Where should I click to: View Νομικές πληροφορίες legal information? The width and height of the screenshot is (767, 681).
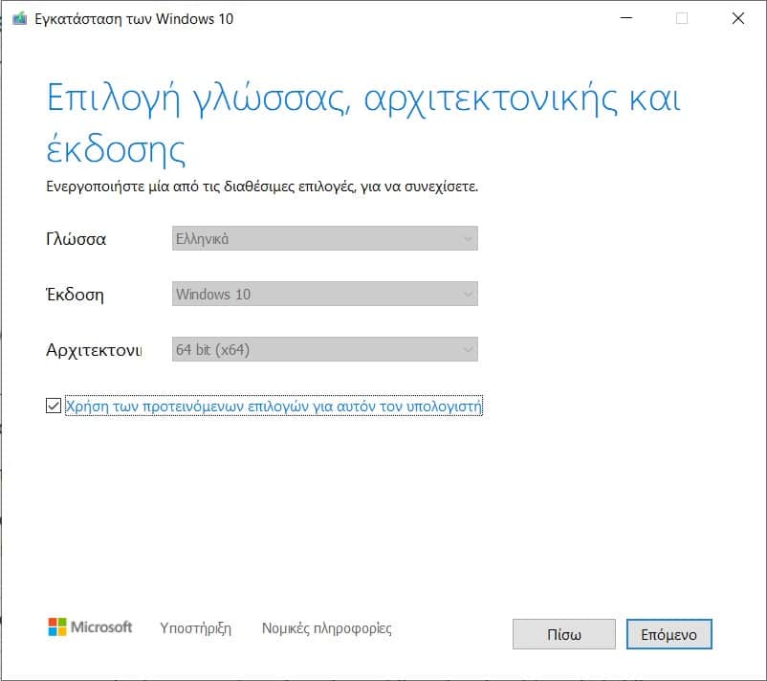point(329,628)
